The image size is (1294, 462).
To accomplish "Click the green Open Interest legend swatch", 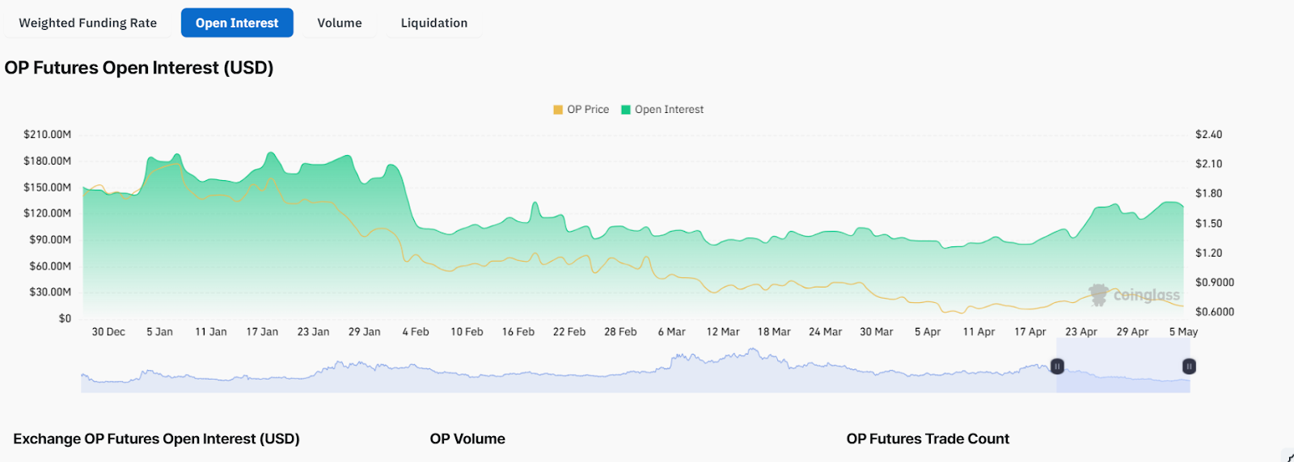I will (626, 110).
